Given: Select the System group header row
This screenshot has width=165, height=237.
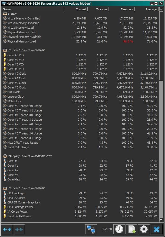Looking at the screenshot, I should [x=80, y=14].
